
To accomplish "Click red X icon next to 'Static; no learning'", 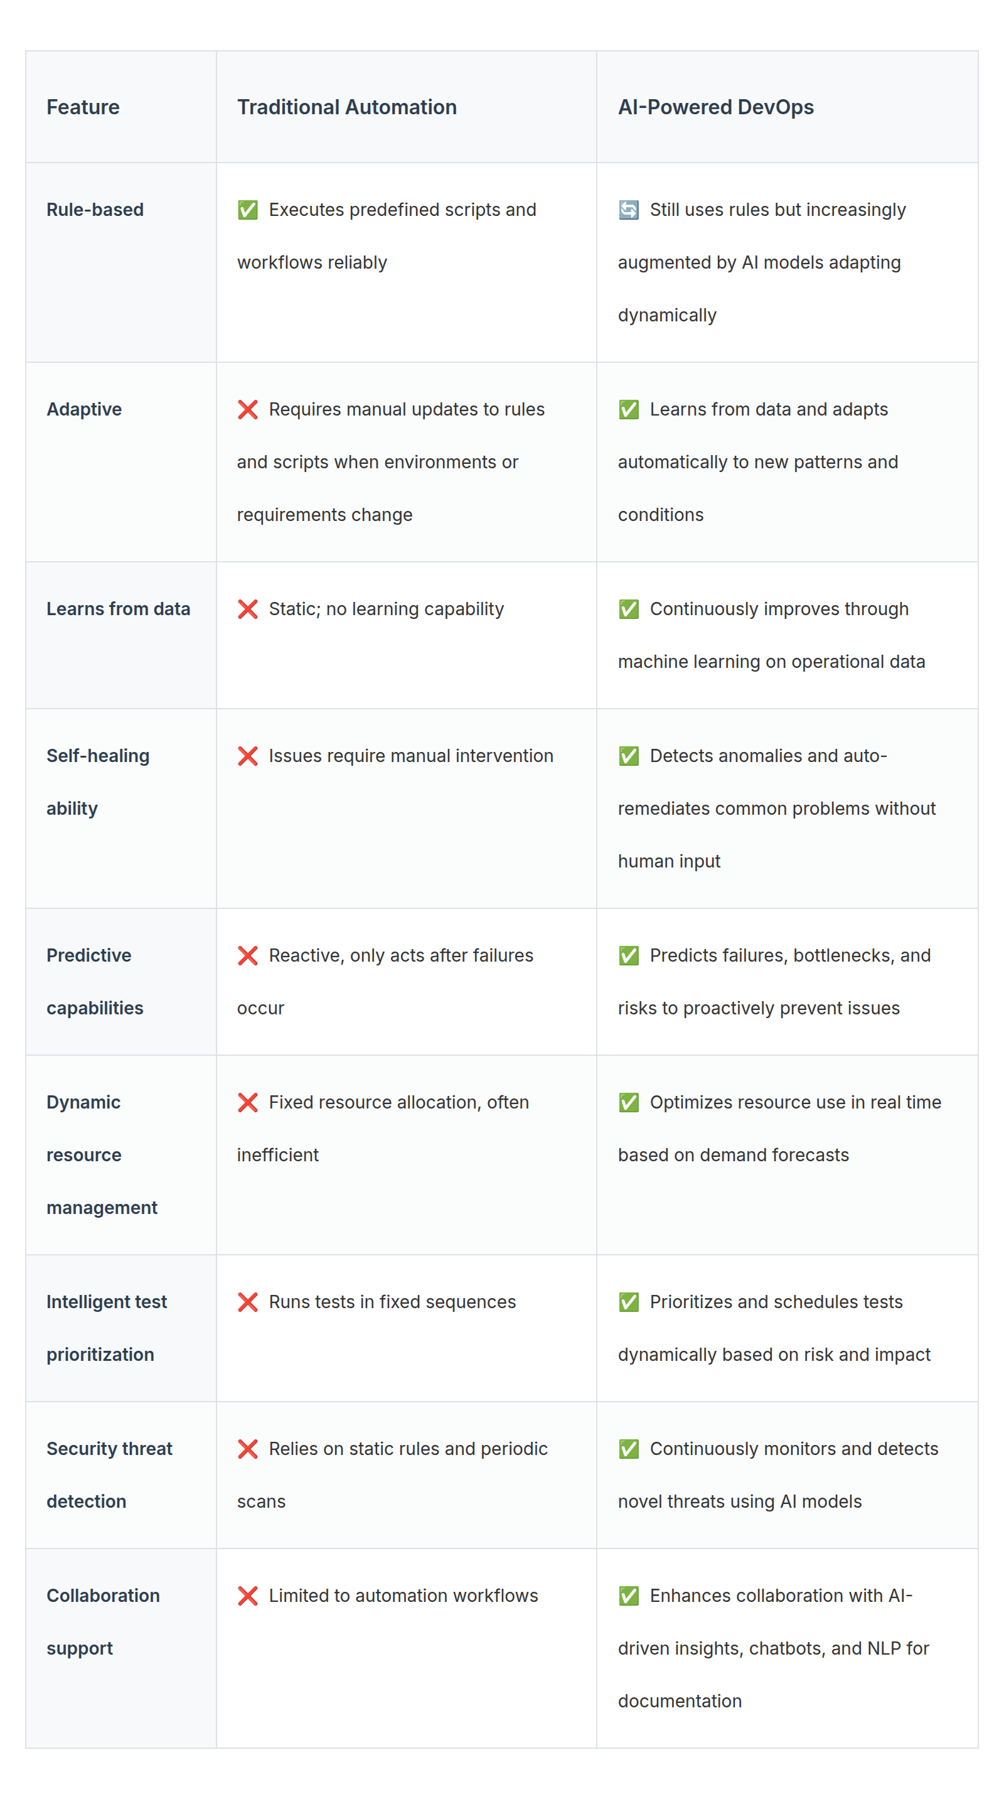I will tap(247, 609).
